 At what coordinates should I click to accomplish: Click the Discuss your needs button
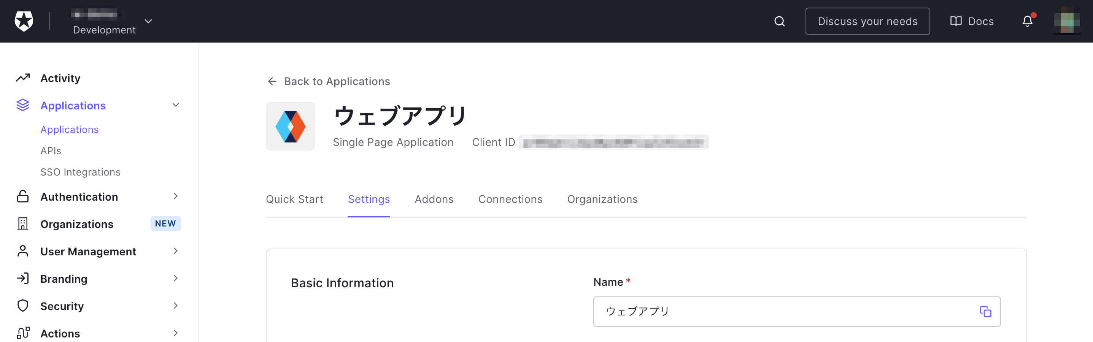click(867, 21)
